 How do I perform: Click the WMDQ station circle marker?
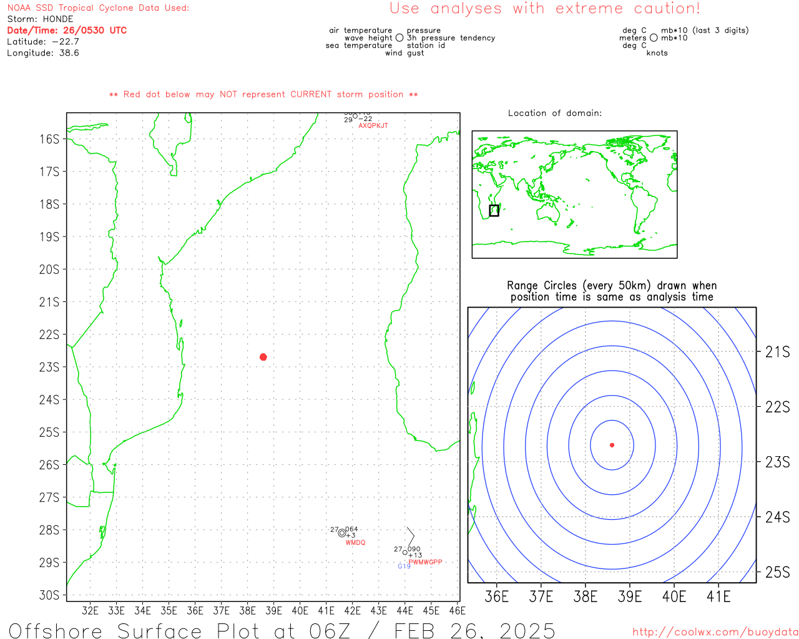342,533
